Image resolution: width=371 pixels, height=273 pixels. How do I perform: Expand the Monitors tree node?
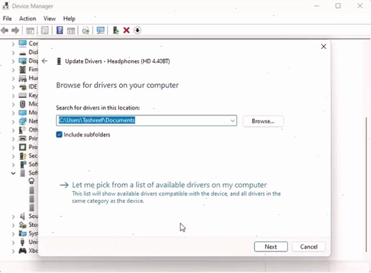(x=13, y=113)
